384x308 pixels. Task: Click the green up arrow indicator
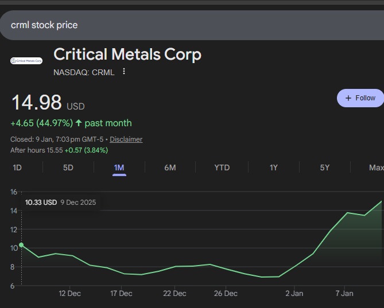tap(79, 123)
